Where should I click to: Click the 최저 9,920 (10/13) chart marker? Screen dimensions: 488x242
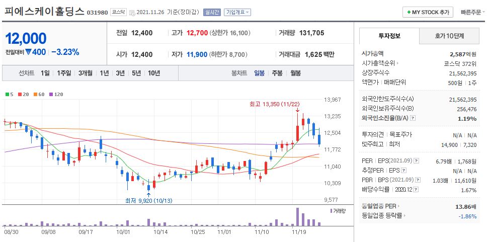click(x=149, y=201)
